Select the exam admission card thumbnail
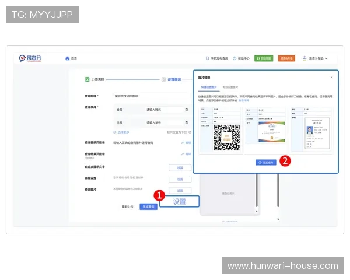 click(x=311, y=129)
